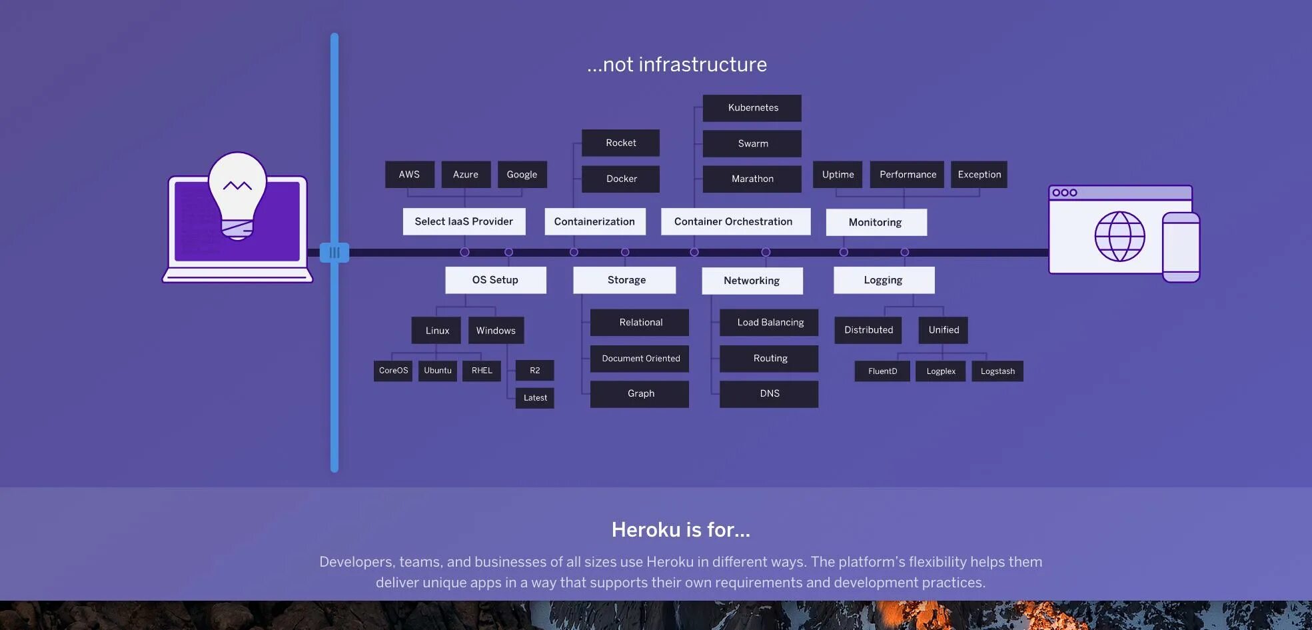
Task: Click the Swarm box
Action: pyautogui.click(x=752, y=143)
